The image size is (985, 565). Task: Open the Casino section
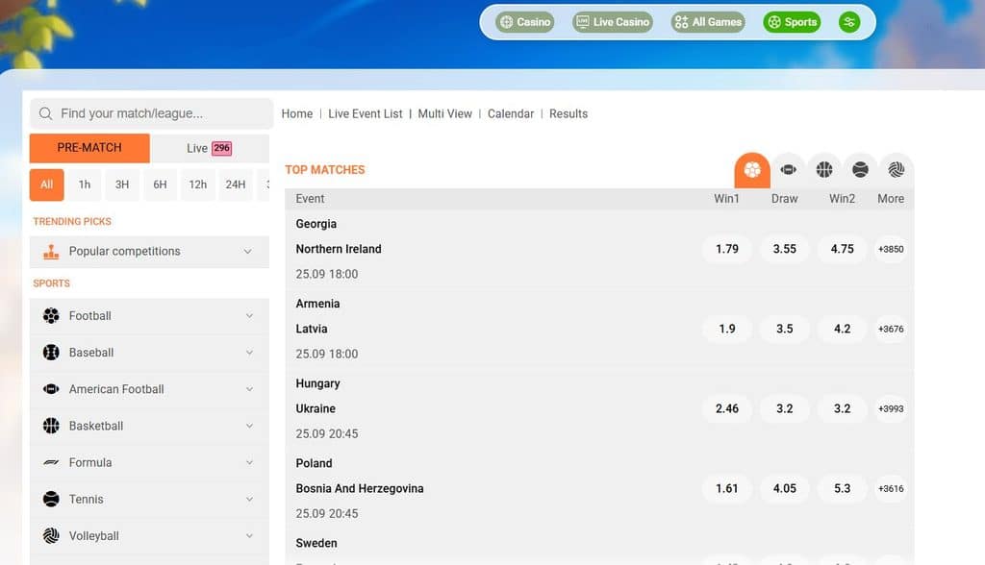pos(524,22)
